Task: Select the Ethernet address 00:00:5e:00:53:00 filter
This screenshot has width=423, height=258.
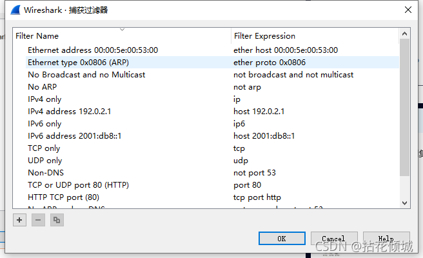Action: pyautogui.click(x=93, y=50)
